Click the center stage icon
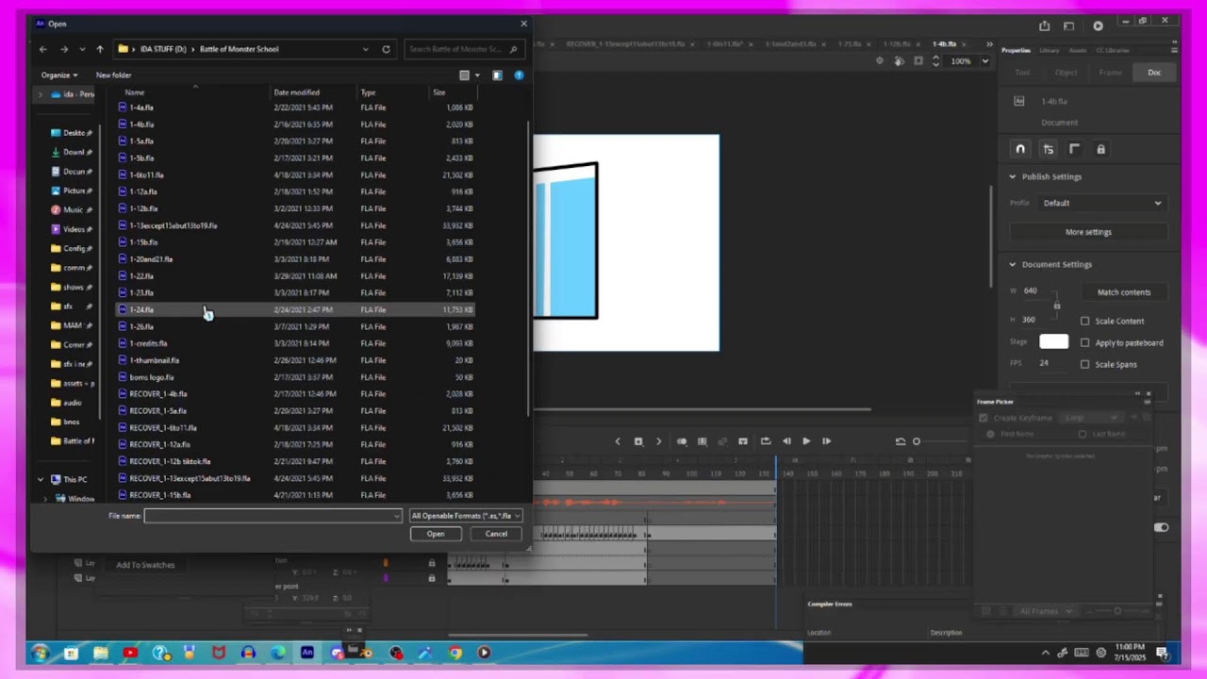1207x679 pixels. coord(880,61)
